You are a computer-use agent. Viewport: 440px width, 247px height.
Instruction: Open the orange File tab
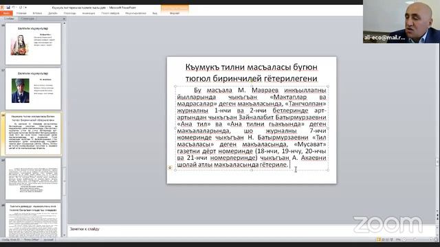click(6, 13)
